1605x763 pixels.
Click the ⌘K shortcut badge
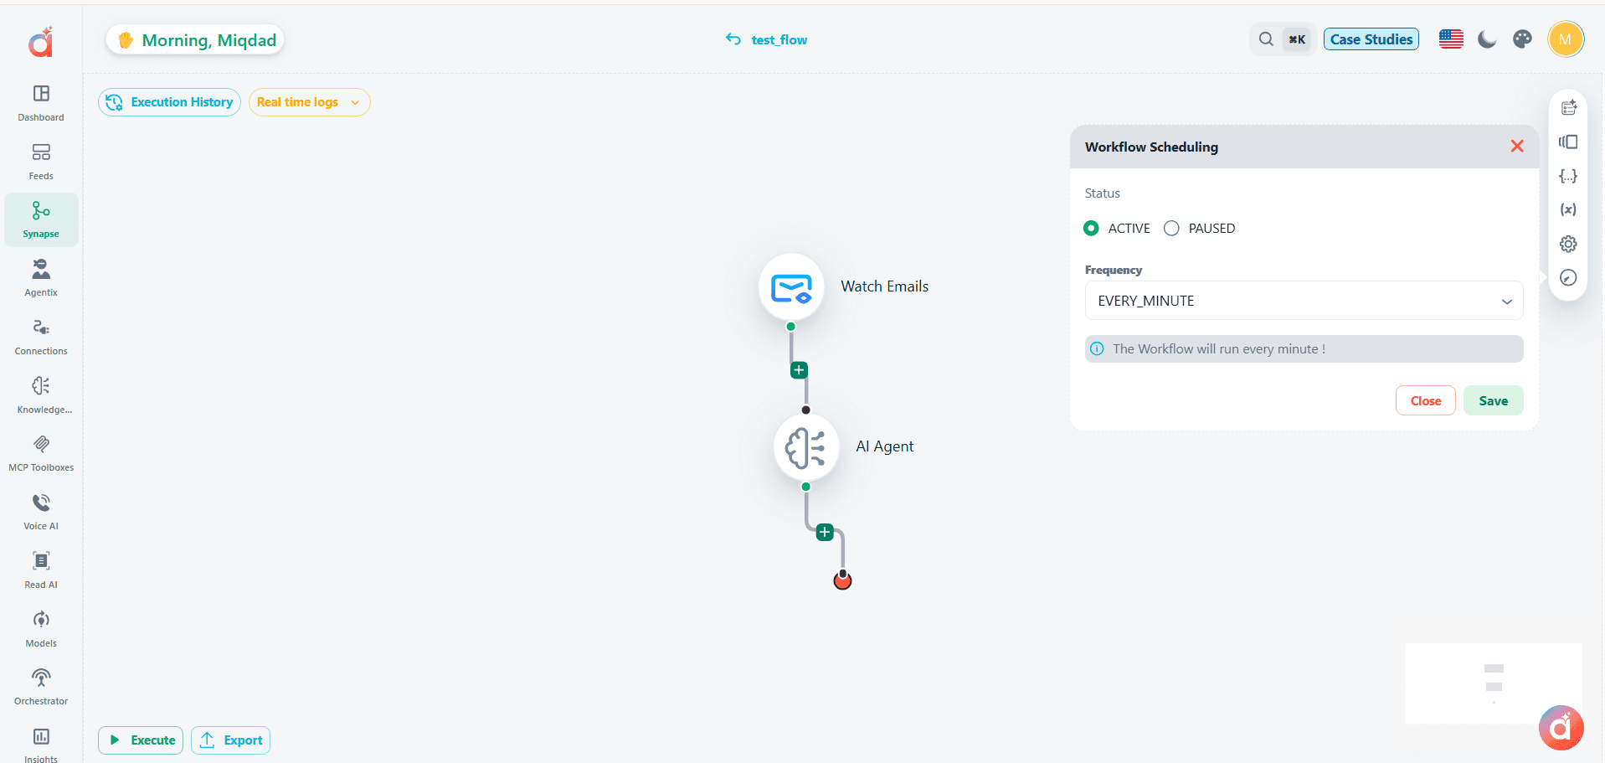click(1297, 39)
